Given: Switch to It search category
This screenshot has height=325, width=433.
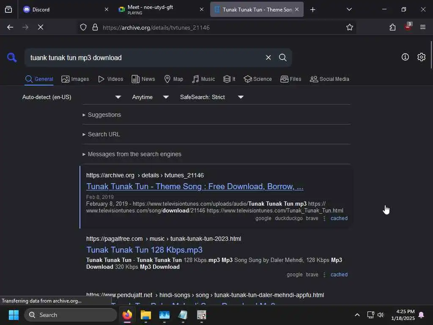Looking at the screenshot, I should point(229,79).
